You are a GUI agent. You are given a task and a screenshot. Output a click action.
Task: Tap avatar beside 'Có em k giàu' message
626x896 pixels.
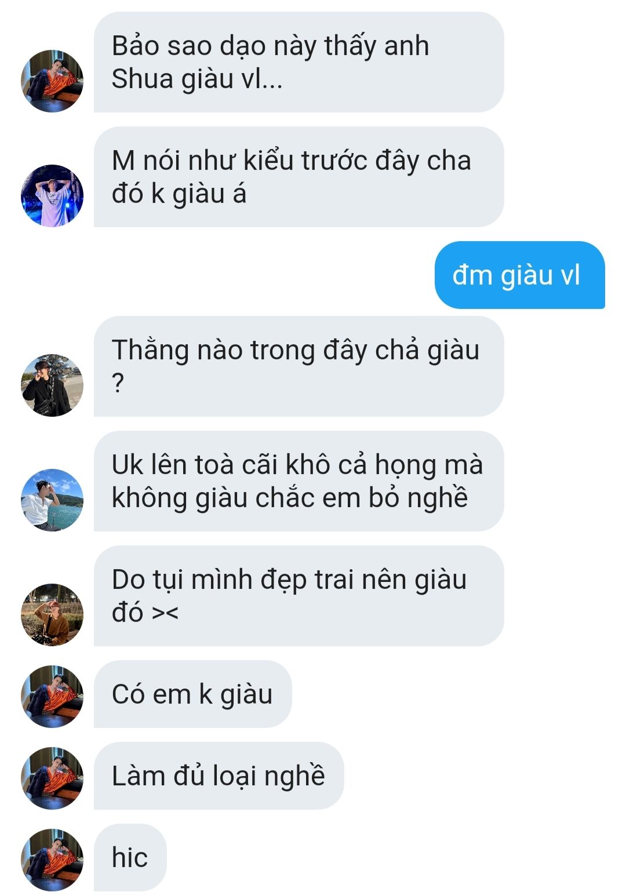[52, 697]
